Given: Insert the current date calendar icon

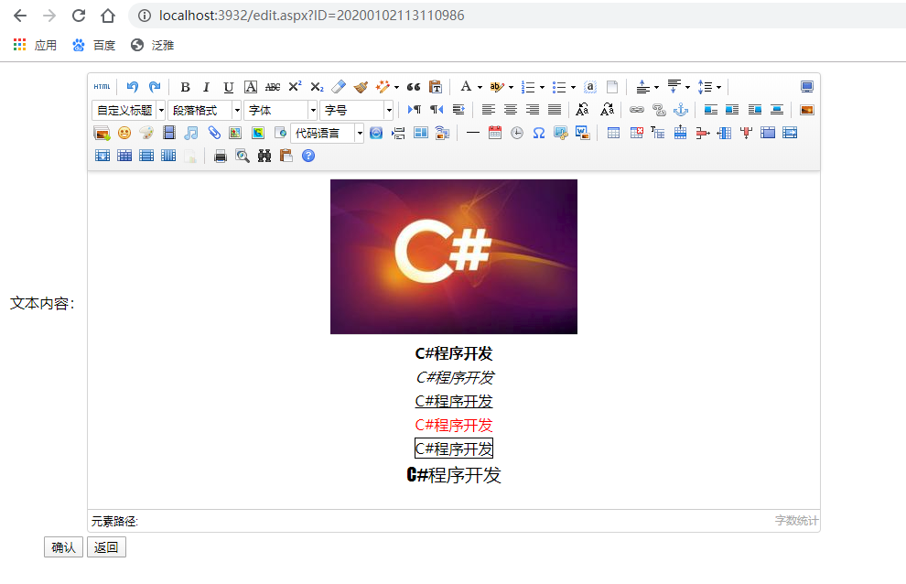Looking at the screenshot, I should [494, 133].
